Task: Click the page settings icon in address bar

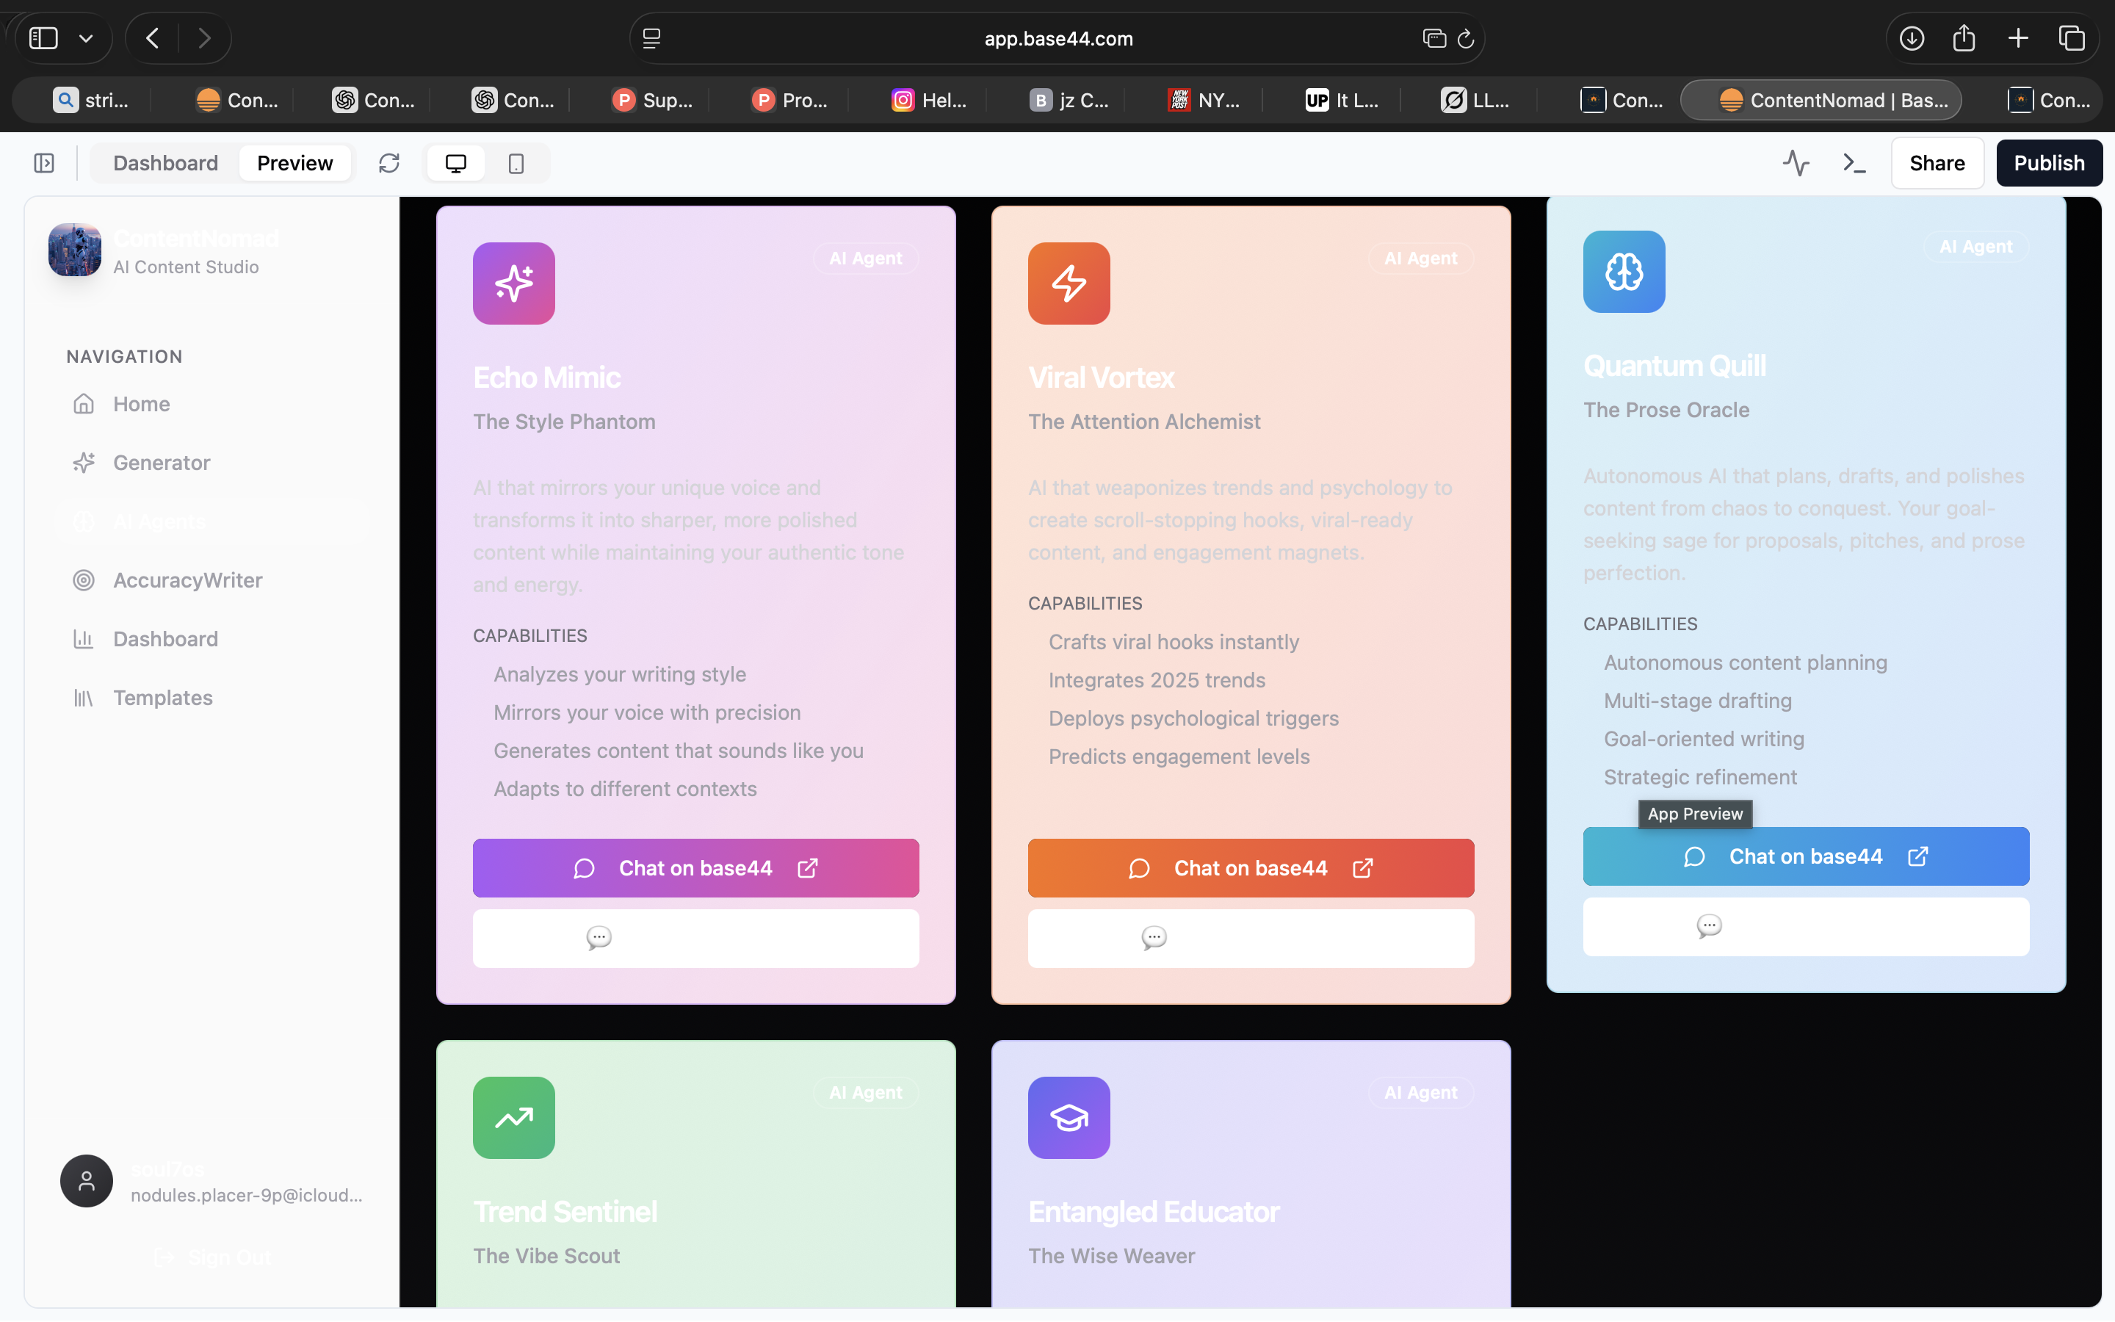Action: point(651,38)
